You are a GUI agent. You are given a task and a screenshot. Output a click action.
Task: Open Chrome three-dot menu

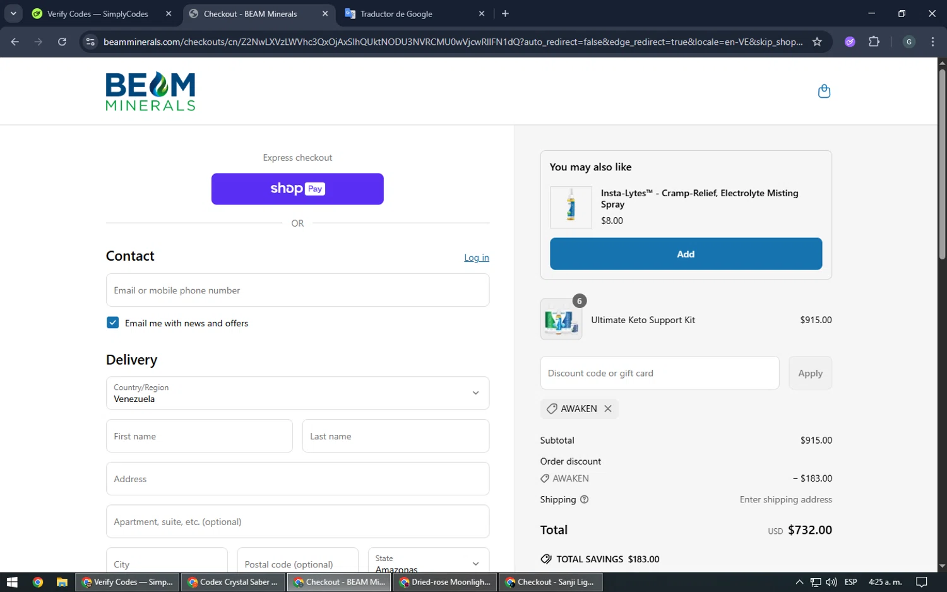click(933, 42)
